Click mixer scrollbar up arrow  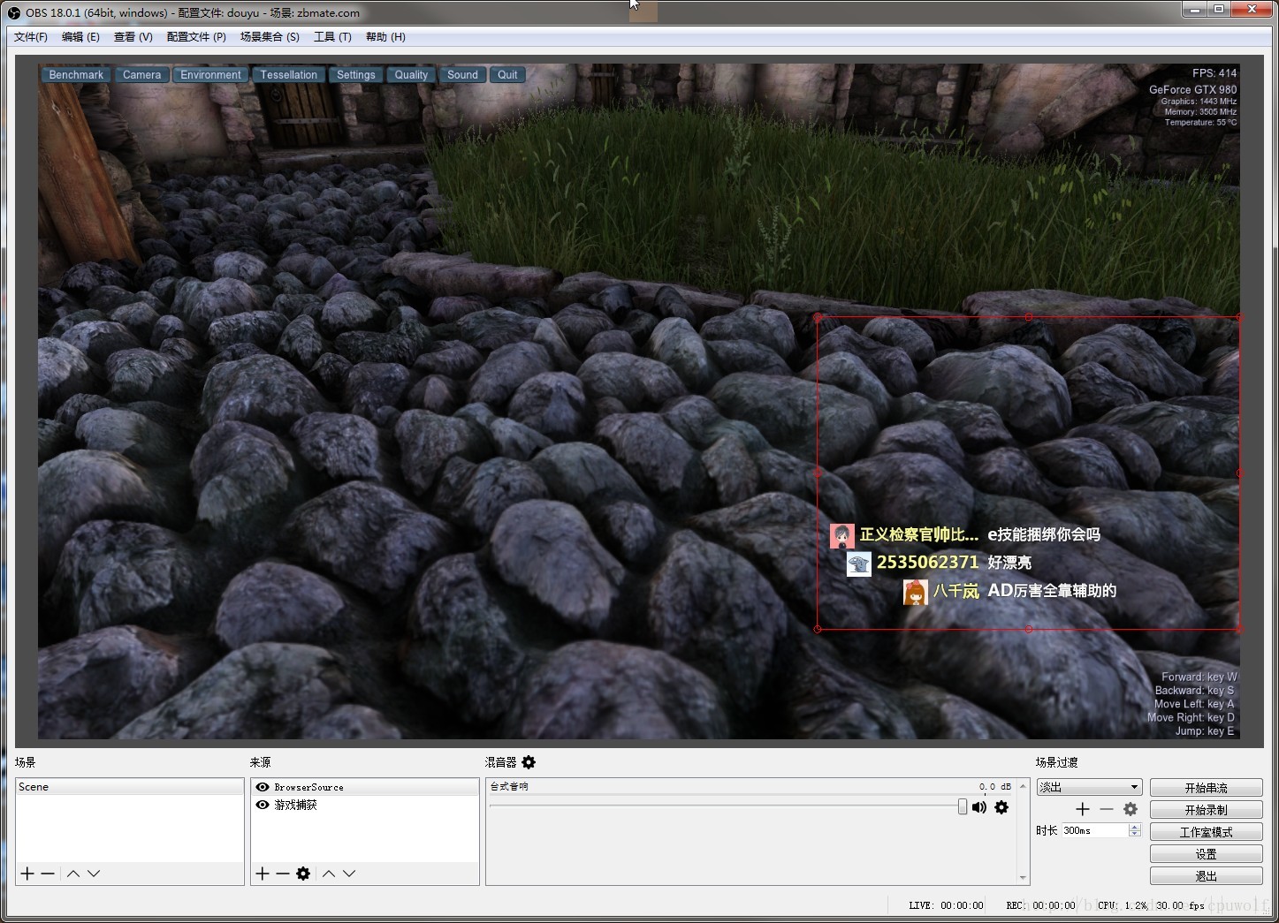click(1024, 785)
